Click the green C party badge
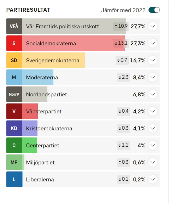169x203 pixels. coord(14,145)
